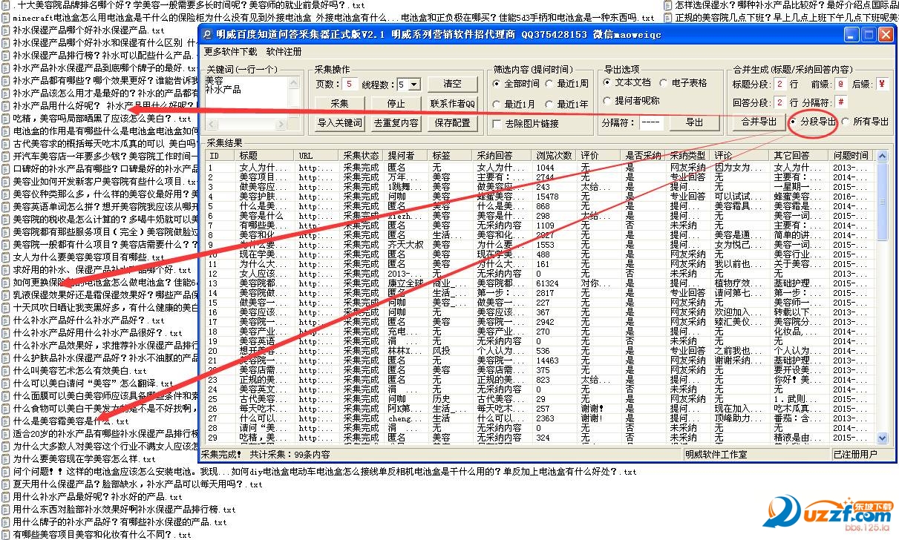The width and height of the screenshot is (899, 540).
Task: Select file icon for 美容仪种类那么多 file
Action: coord(6,194)
